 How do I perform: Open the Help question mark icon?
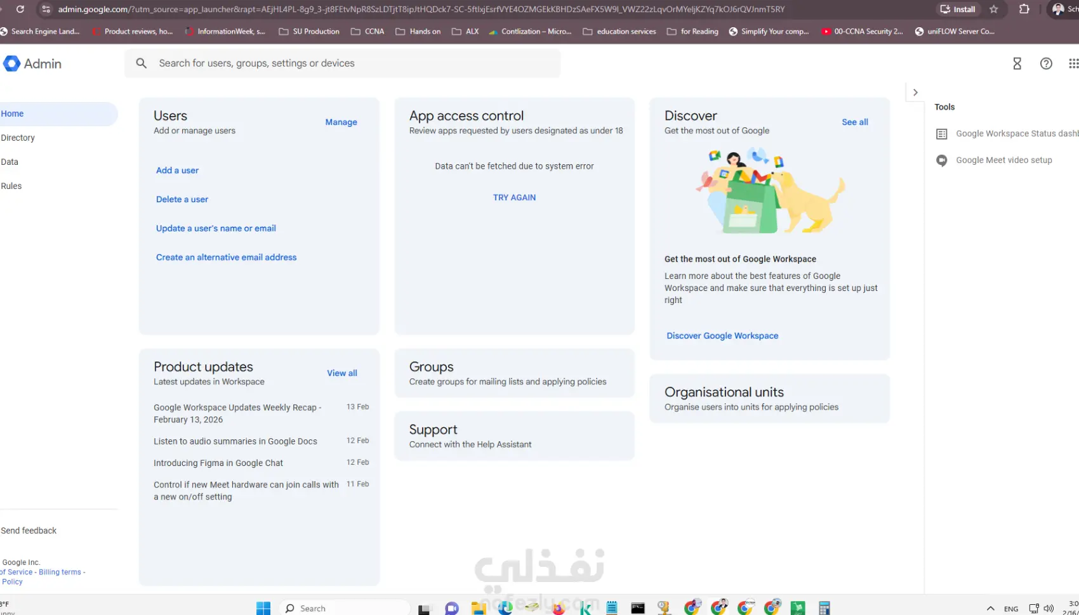point(1046,63)
